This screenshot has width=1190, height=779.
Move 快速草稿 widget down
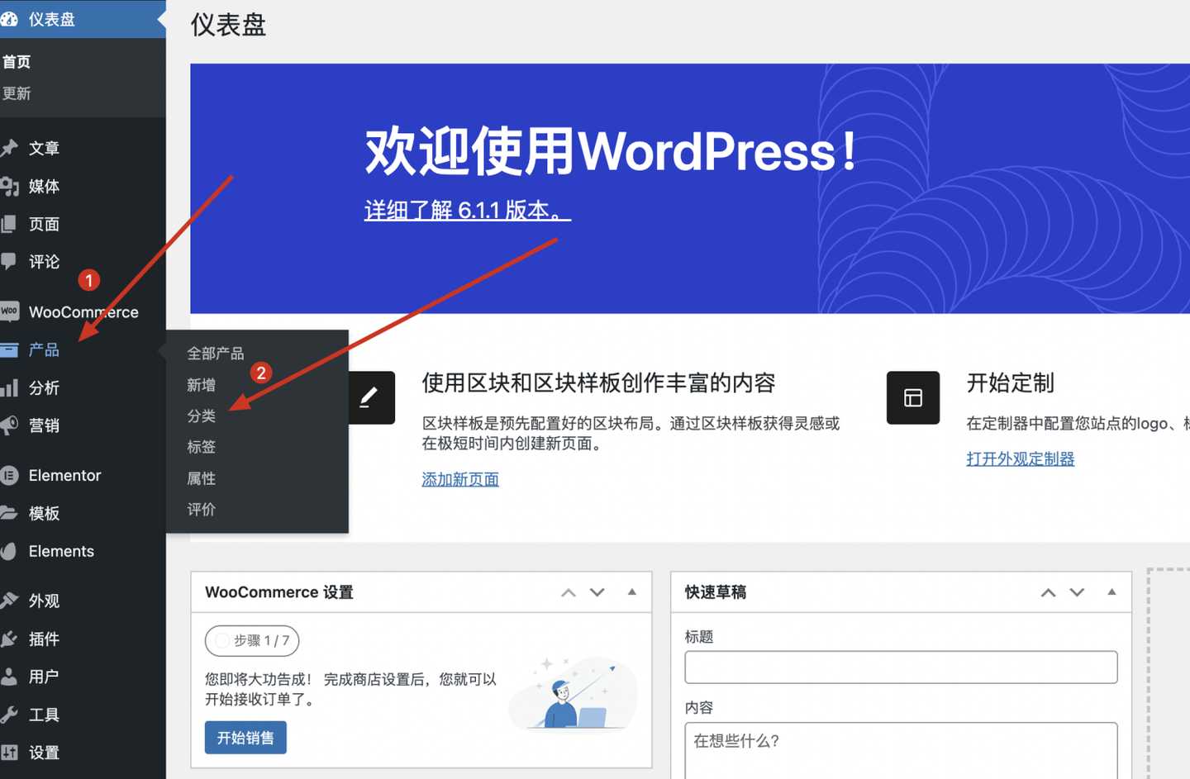tap(1077, 592)
